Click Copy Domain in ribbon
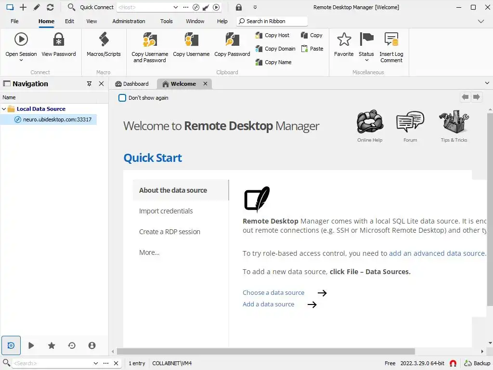 (x=275, y=49)
